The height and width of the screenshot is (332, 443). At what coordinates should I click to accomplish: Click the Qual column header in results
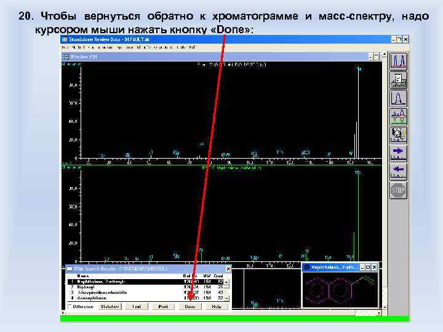coord(218,276)
